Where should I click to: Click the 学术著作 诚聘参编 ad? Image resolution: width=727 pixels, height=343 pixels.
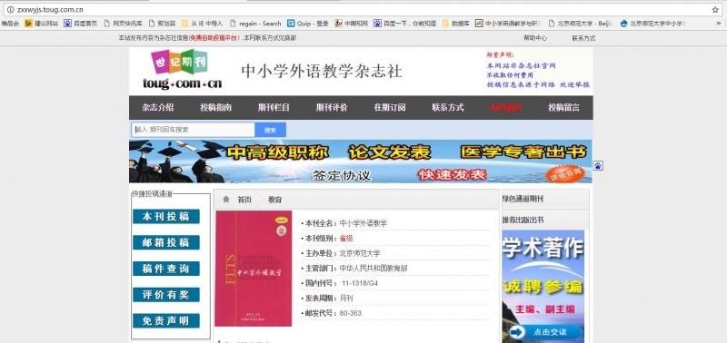543,286
